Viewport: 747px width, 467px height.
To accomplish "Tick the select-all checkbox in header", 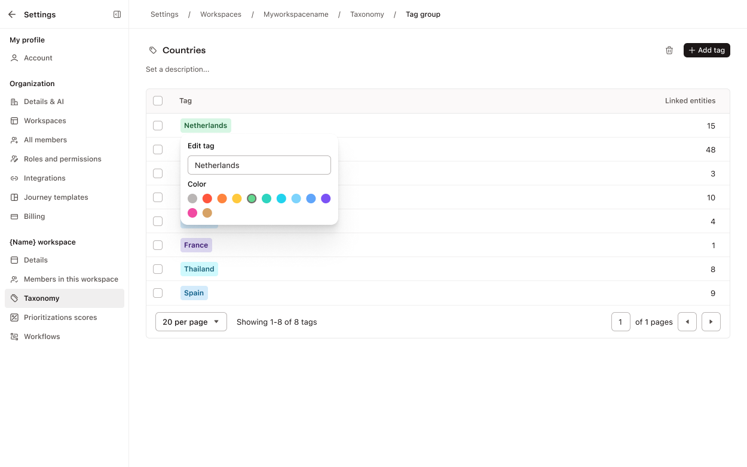I will (158, 101).
